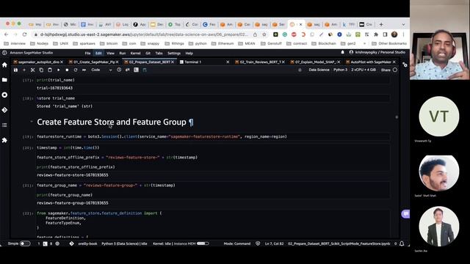Click the white square toolbar icon

(x=136, y=70)
